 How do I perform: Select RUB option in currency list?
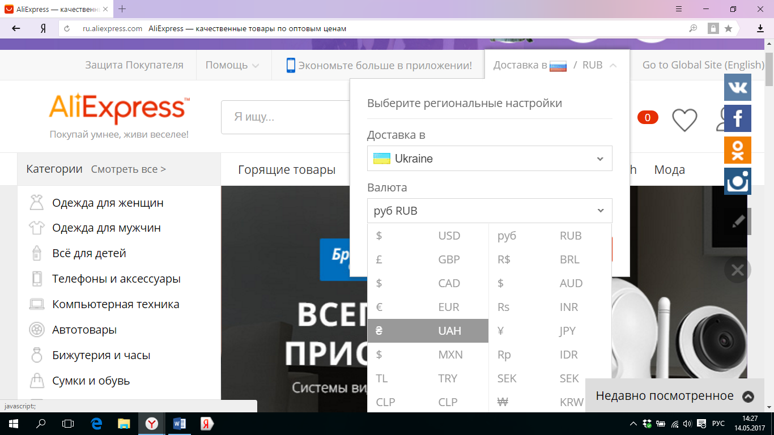550,236
